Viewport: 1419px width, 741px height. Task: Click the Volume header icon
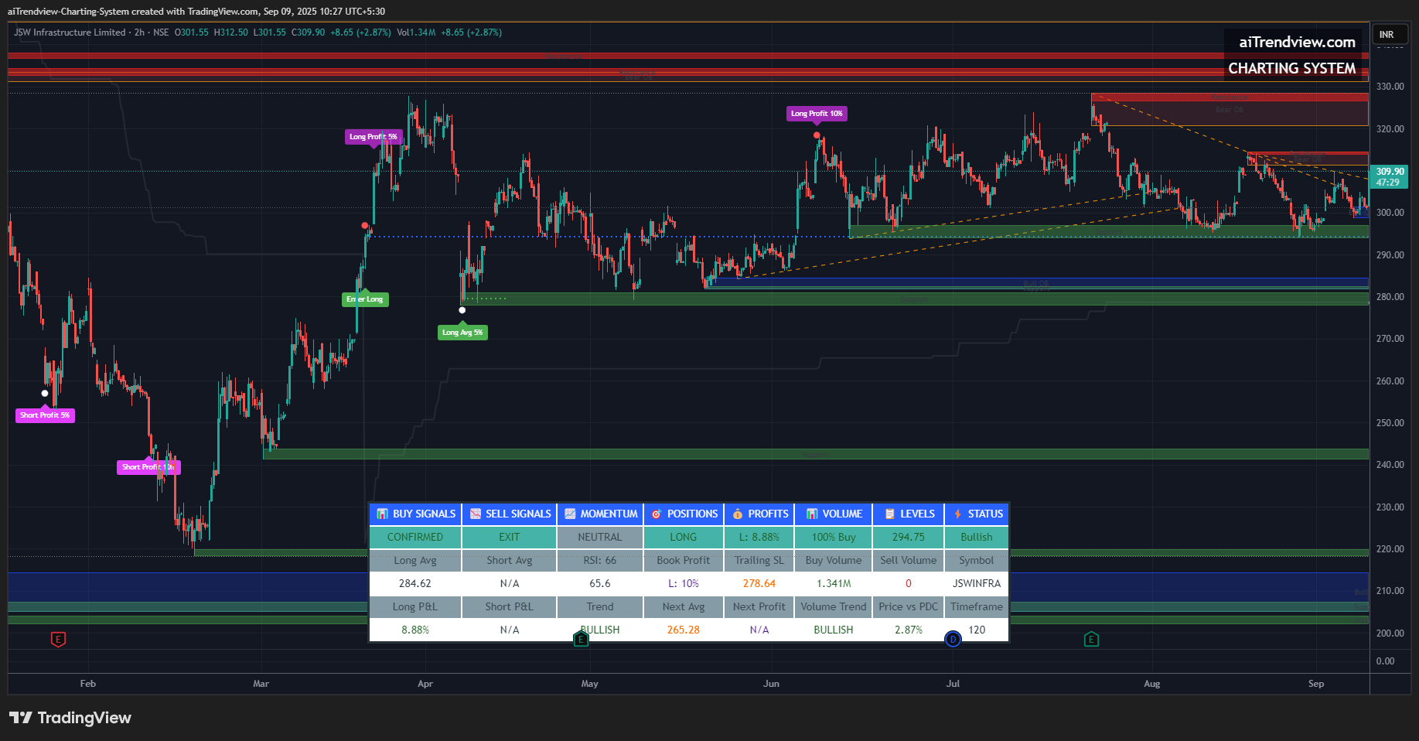click(812, 514)
